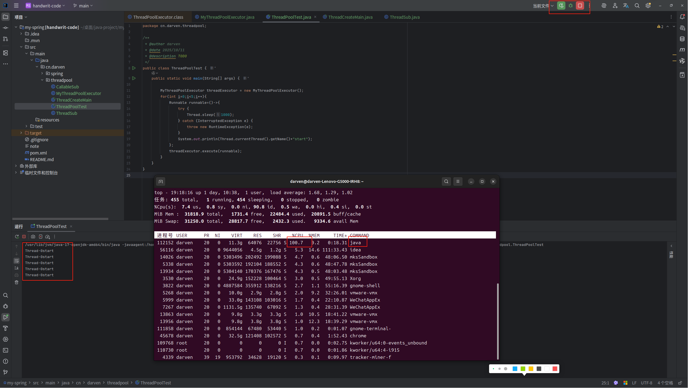The height and width of the screenshot is (388, 688).
Task: Click the Debug bug icon in the top toolbar
Action: [571, 6]
